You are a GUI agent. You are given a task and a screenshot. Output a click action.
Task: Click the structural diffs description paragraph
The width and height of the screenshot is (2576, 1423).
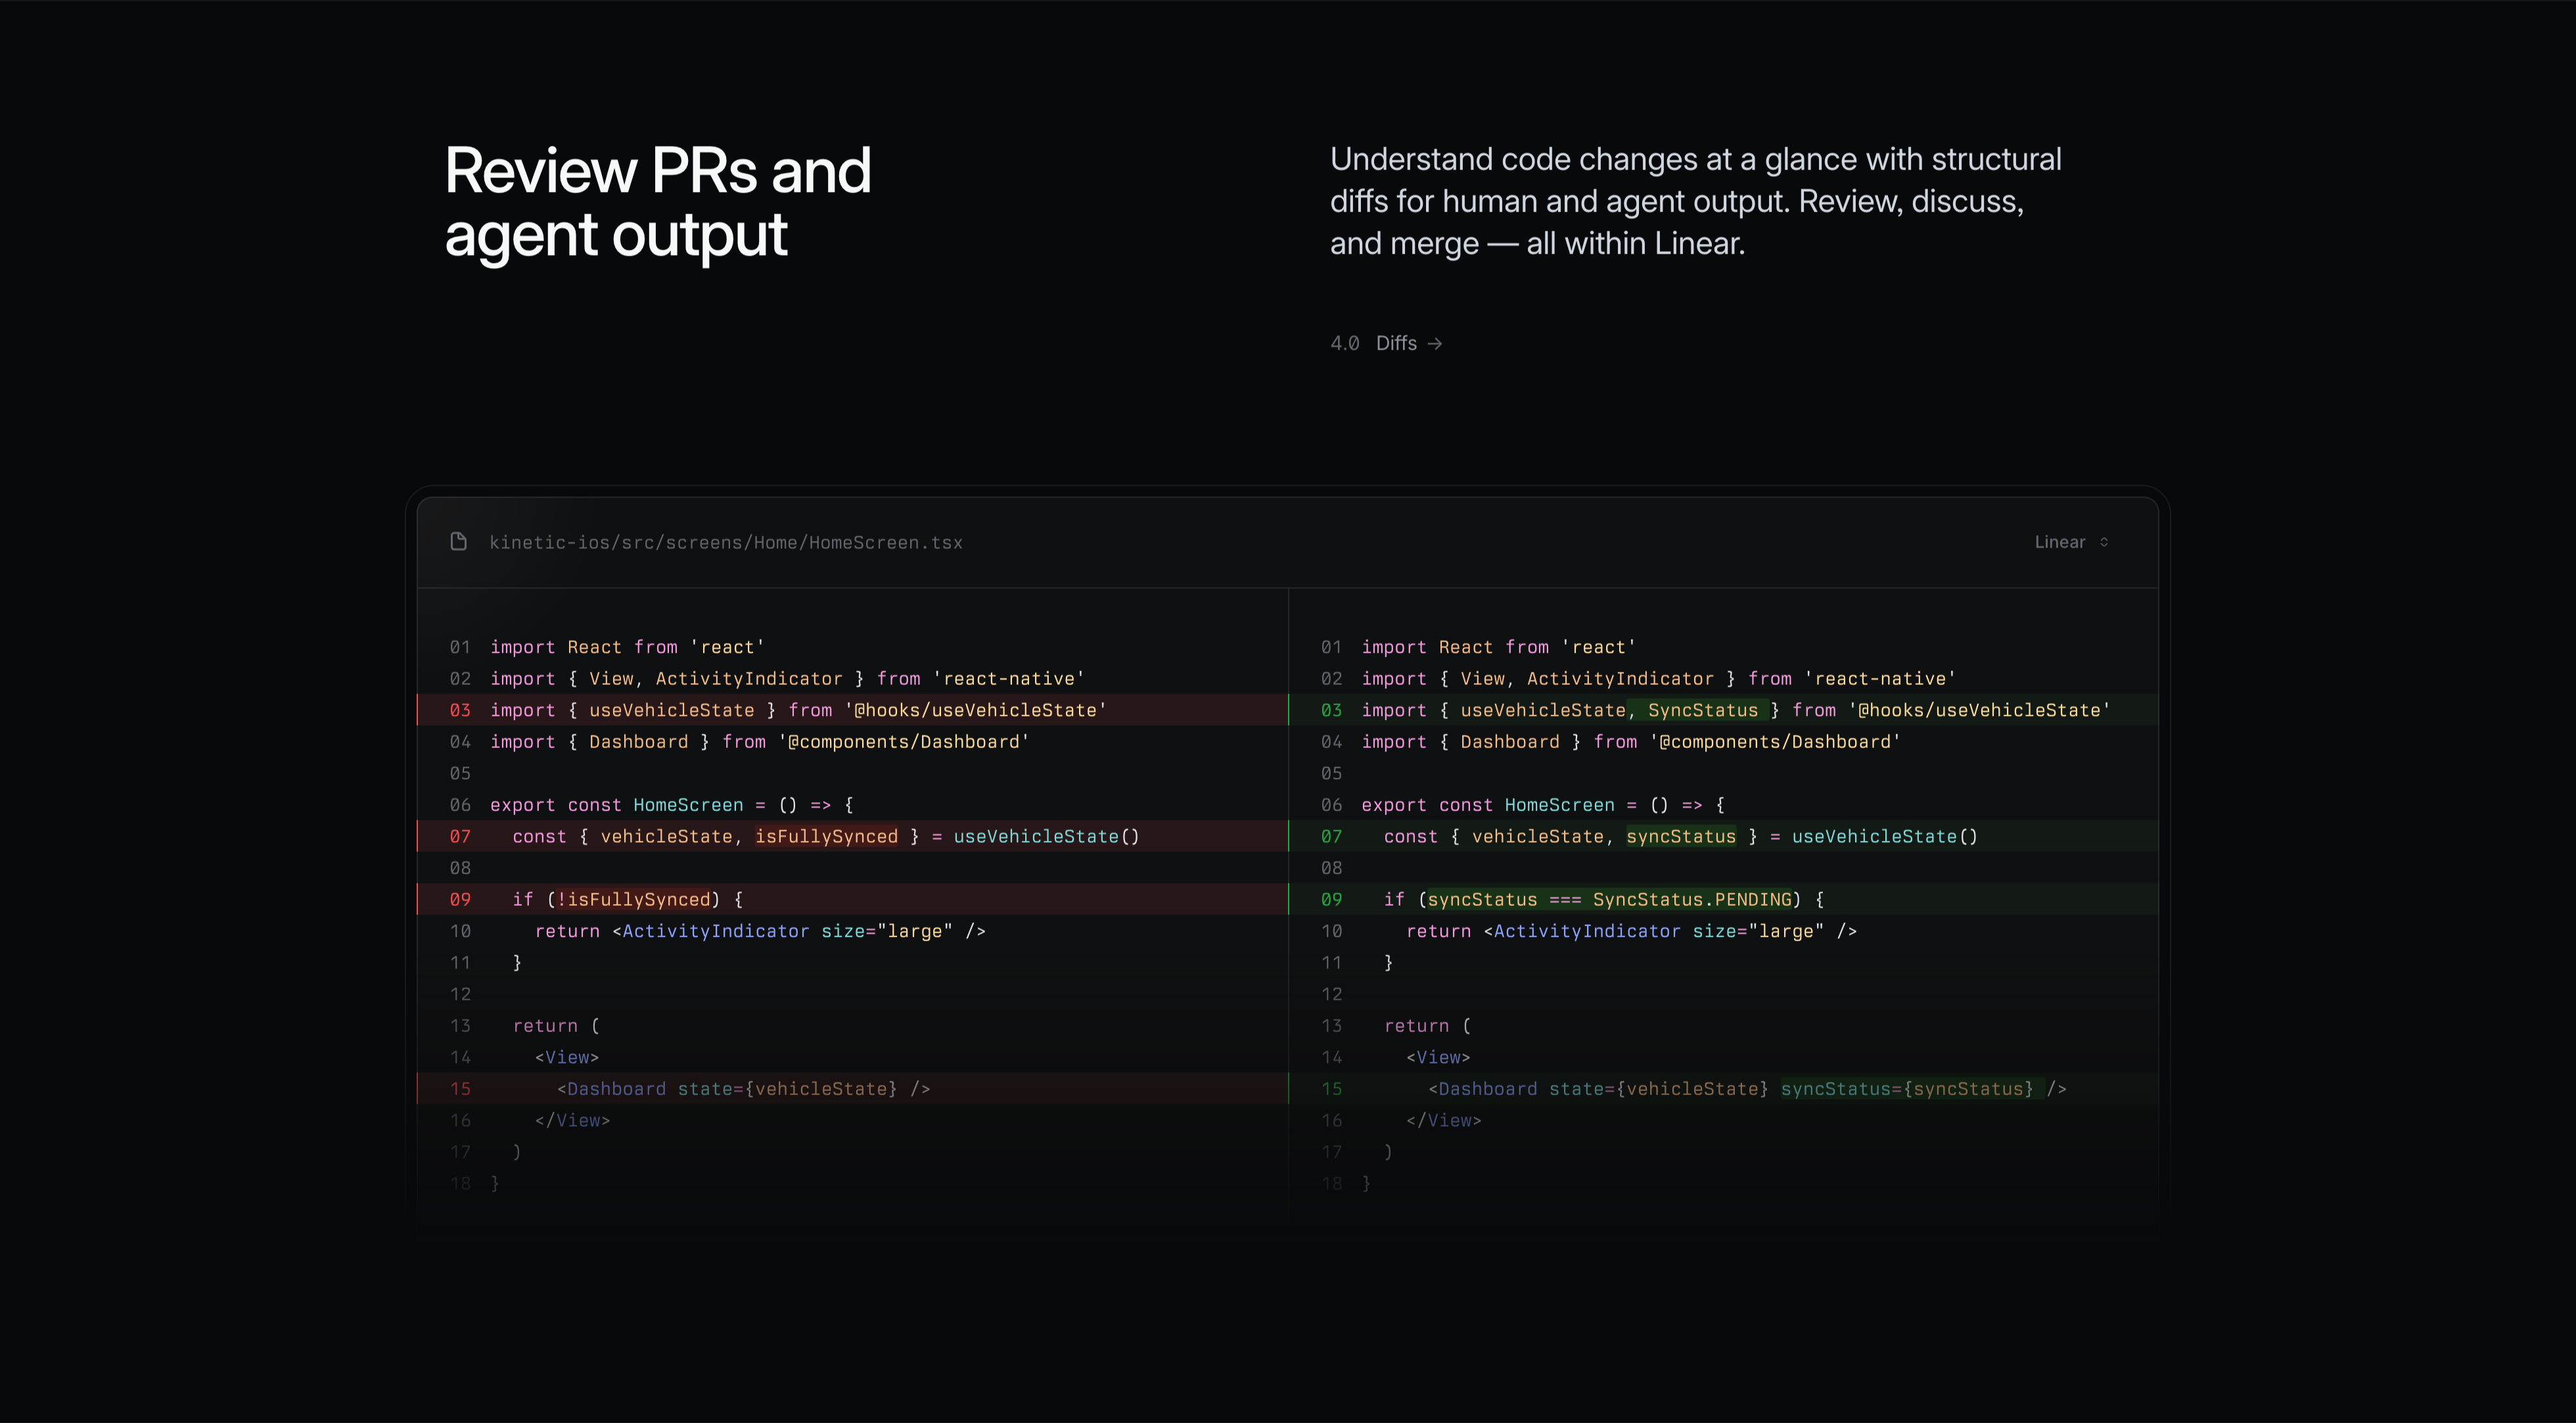click(x=1695, y=201)
